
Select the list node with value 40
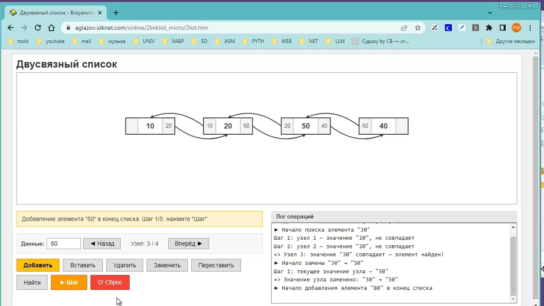pyautogui.click(x=383, y=126)
